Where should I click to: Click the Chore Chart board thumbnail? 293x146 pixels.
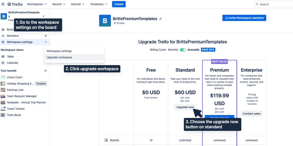click(3, 77)
